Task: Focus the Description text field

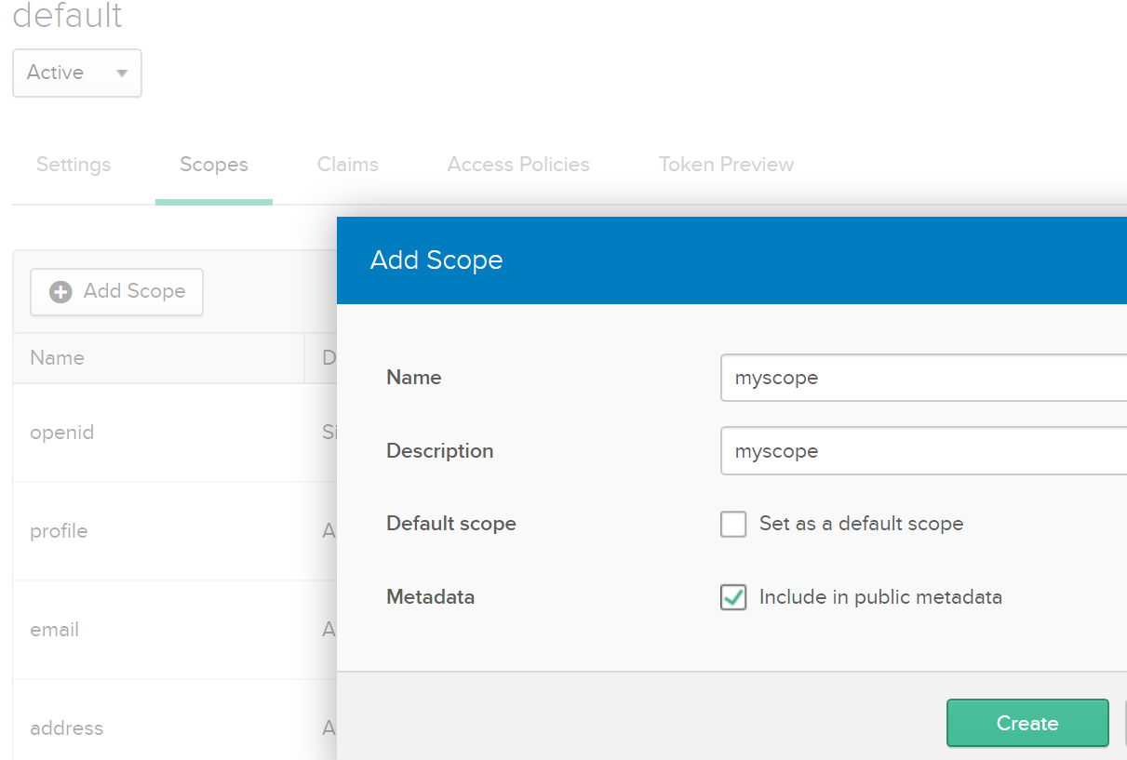Action: [923, 451]
